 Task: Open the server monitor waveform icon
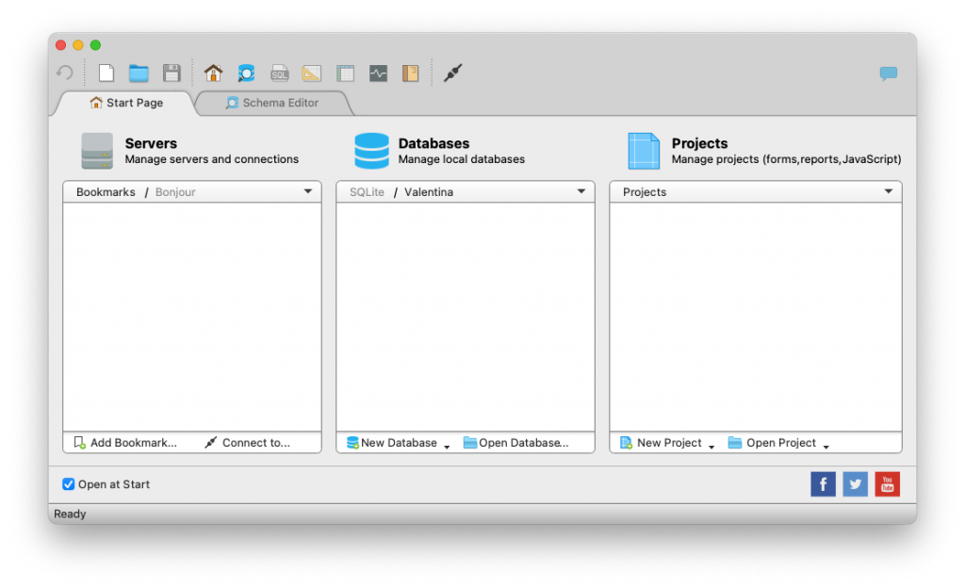point(378,73)
